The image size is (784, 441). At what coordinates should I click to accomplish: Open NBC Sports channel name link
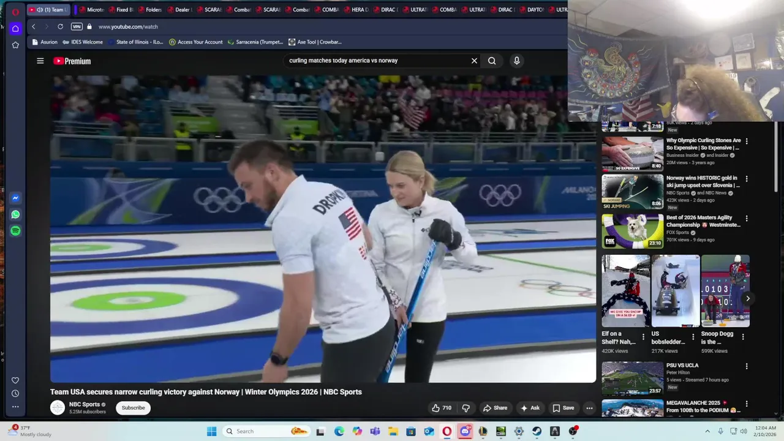pos(85,404)
